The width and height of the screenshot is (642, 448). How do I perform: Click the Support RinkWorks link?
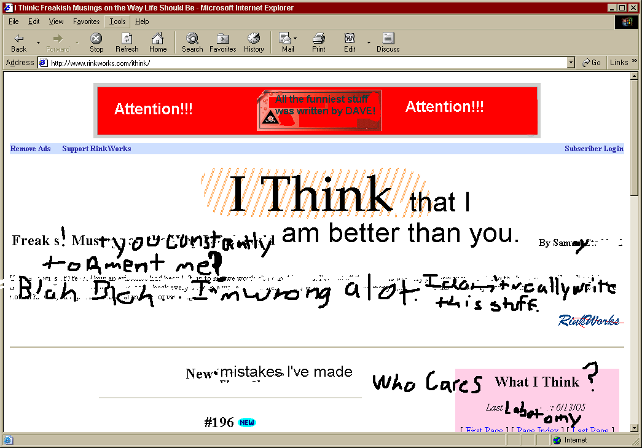[96, 149]
